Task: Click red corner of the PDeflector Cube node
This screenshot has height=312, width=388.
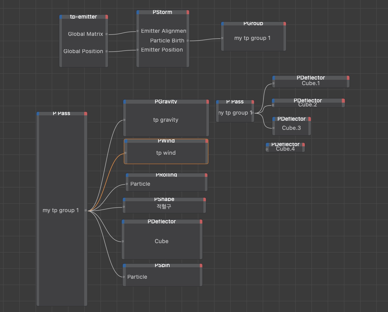Action: click(201, 222)
